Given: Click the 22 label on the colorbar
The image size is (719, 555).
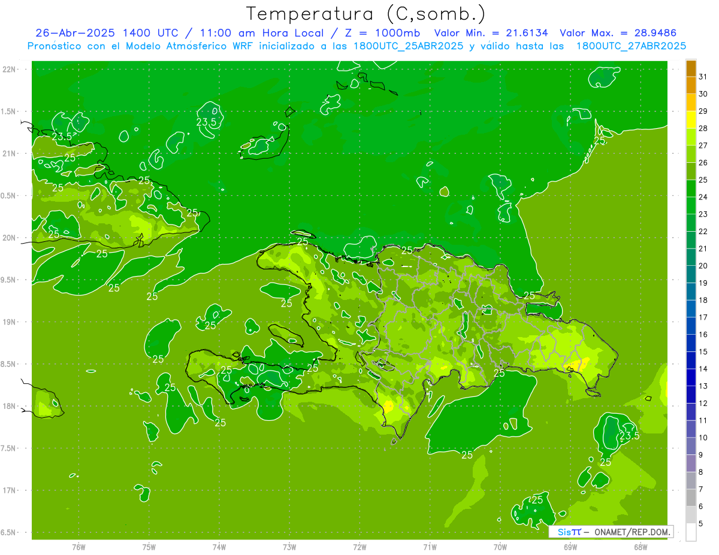Looking at the screenshot, I should 703,232.
